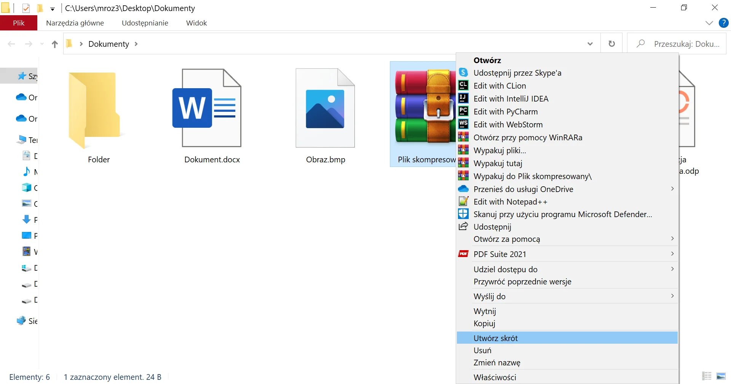Open the Udostępnianie ribbon tab
The width and height of the screenshot is (731, 384).
tap(145, 23)
